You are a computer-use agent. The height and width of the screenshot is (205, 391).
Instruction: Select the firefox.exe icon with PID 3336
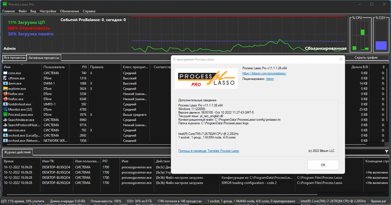[5, 94]
